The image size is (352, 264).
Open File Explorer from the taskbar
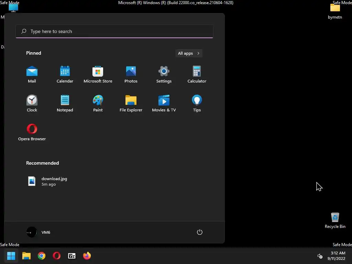pos(26,256)
